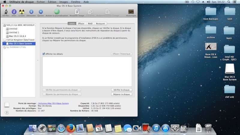Click the Vérifier microscope icon

pos(6,12)
